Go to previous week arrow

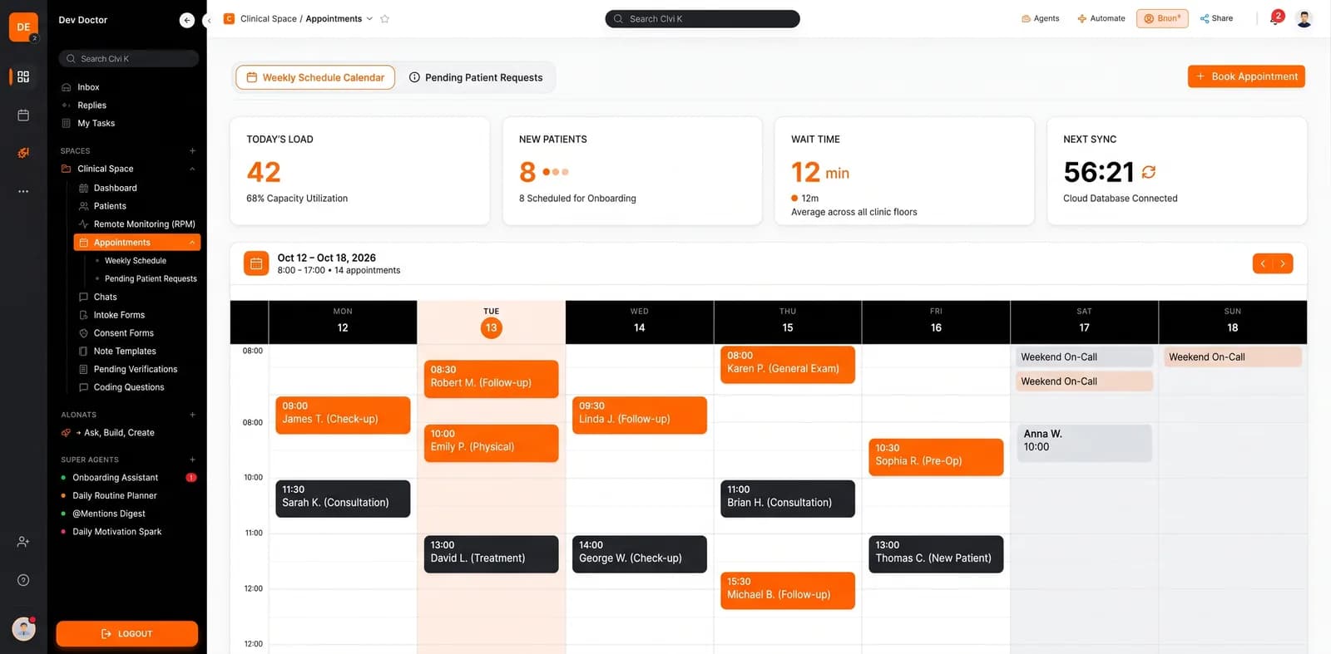coord(1263,263)
